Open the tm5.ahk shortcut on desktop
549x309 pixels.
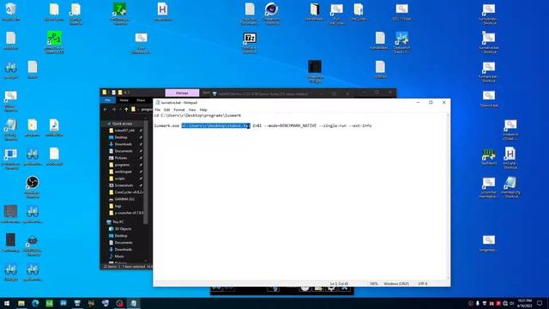tap(510, 158)
